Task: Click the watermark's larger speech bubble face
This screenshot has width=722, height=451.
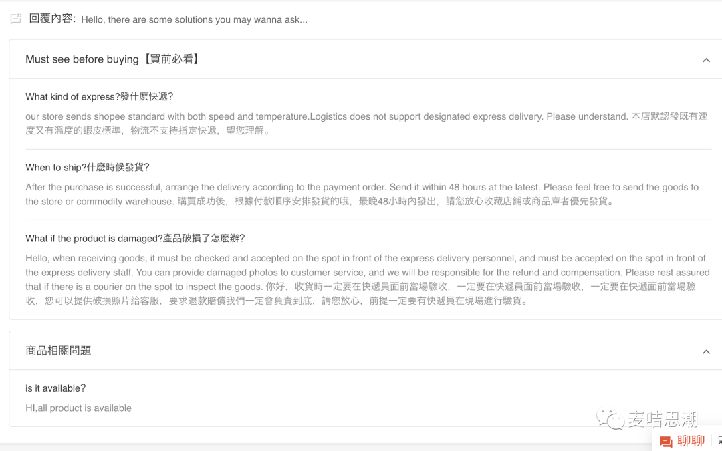Action: (x=606, y=414)
